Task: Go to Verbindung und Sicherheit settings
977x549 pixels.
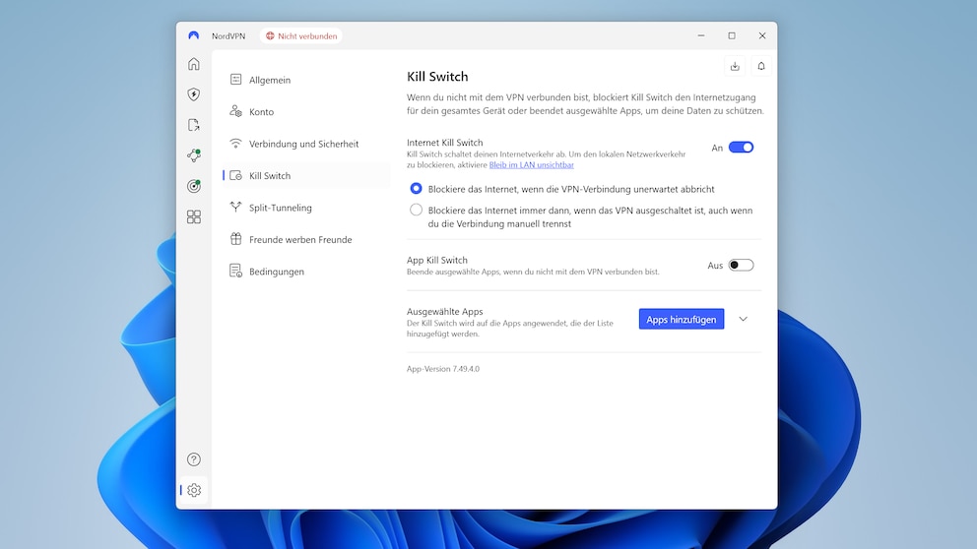Action: [306, 144]
